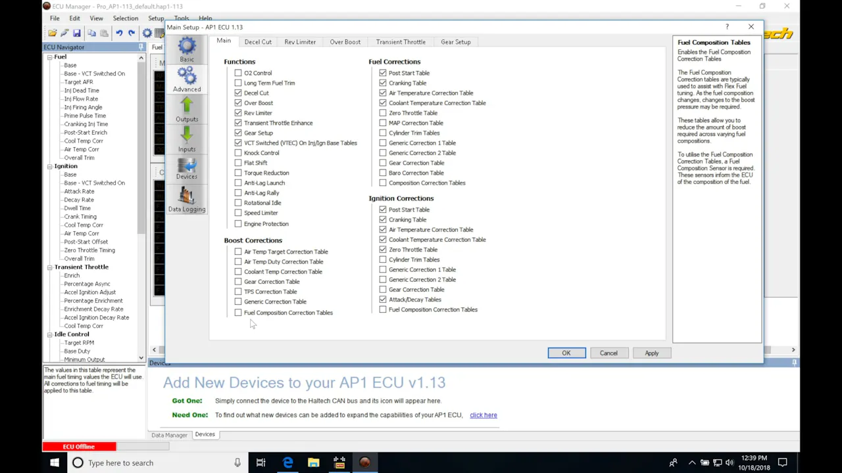Select the Advanced gears icon
This screenshot has height=473, width=842.
[187, 79]
